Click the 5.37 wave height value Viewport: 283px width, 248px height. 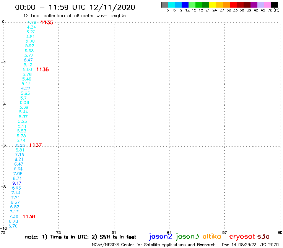(23, 117)
